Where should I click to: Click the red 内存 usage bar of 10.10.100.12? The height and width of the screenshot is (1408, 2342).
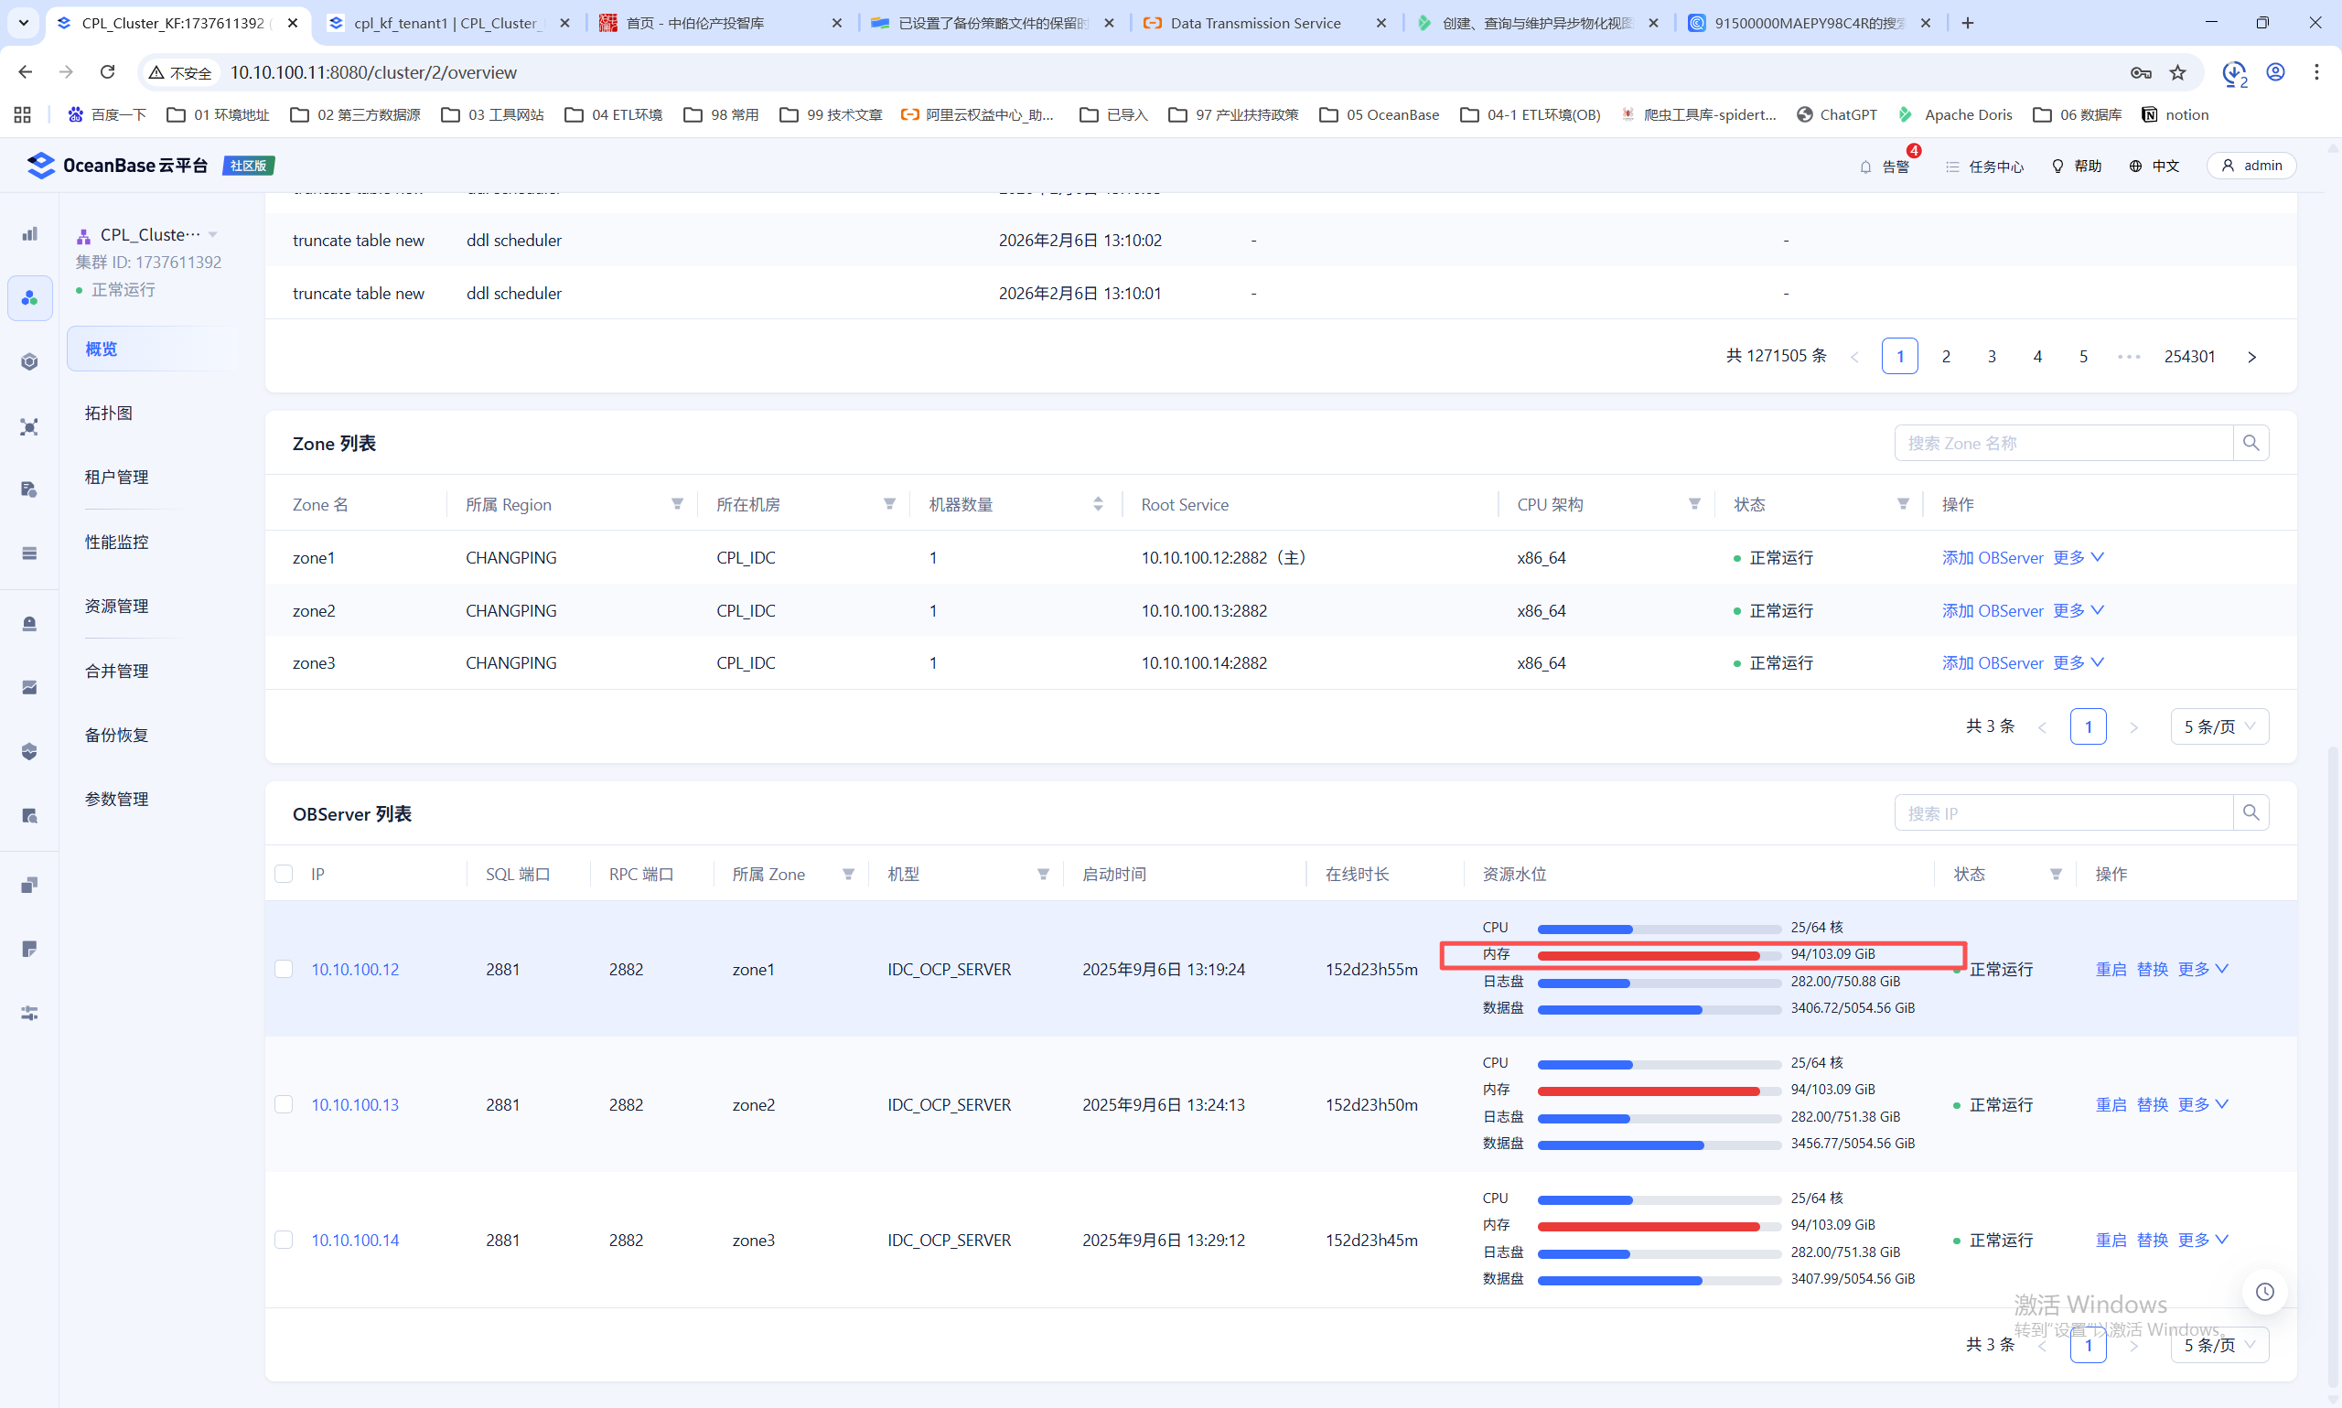click(x=1648, y=955)
